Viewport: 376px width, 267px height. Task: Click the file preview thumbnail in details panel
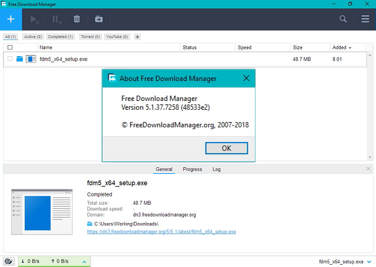click(x=42, y=212)
